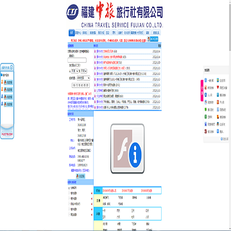Open the second small day-range dropdown
The height and width of the screenshot is (231, 231).
pyautogui.click(x=84, y=71)
